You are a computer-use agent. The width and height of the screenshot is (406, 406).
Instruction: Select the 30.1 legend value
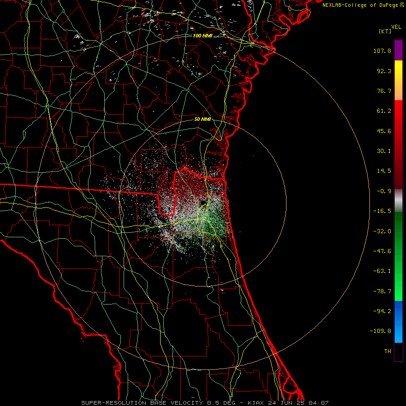tap(384, 151)
